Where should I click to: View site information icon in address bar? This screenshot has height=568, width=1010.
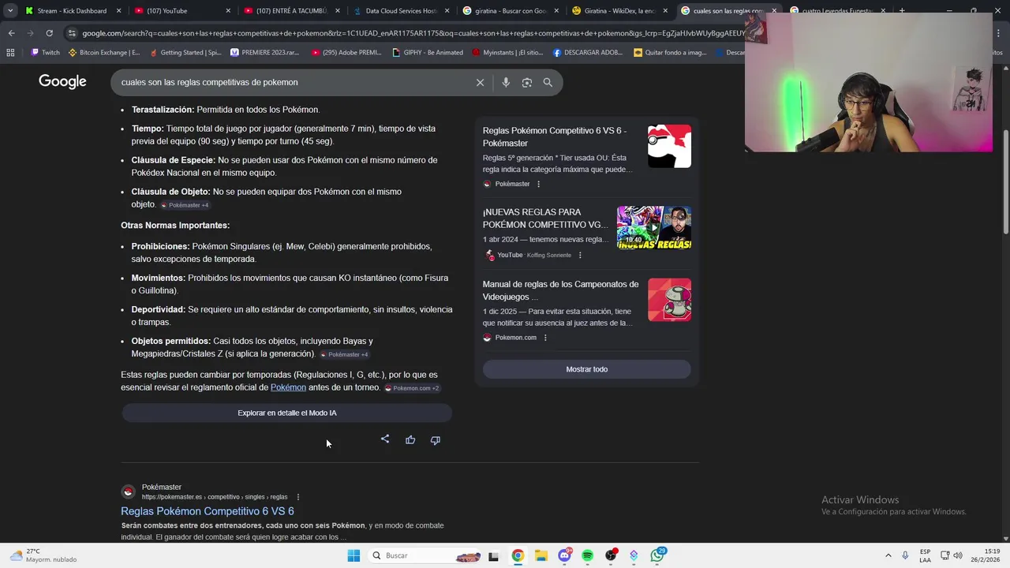72,33
